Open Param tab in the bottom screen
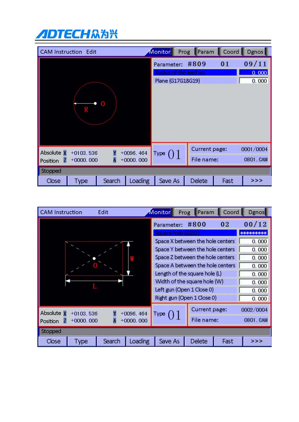 pyautogui.click(x=206, y=212)
